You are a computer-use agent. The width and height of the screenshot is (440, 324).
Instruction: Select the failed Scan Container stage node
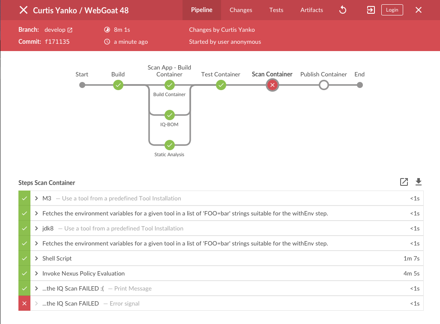coord(272,85)
